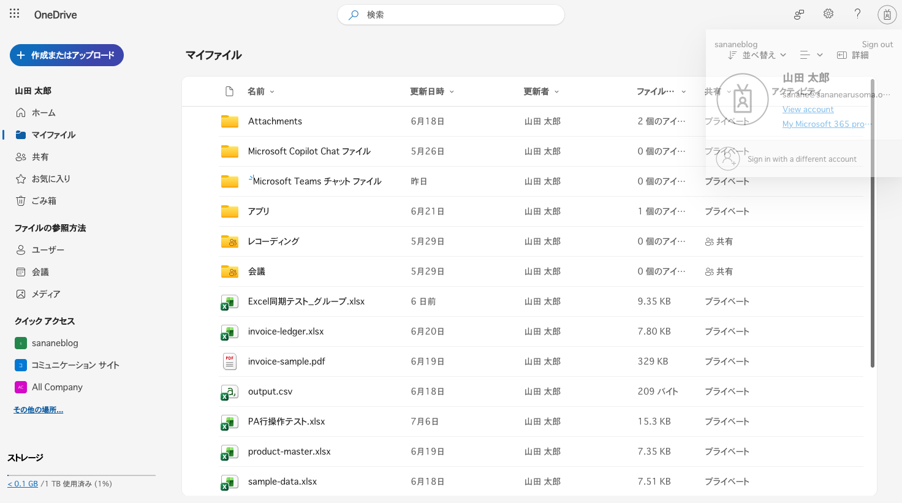Click the shared レコーディング folder icon
This screenshot has width=902, height=503.
pos(230,241)
